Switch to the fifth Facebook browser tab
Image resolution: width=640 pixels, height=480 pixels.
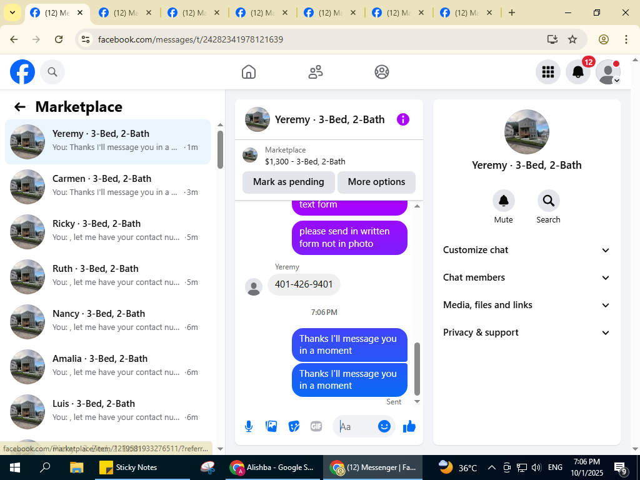point(331,12)
